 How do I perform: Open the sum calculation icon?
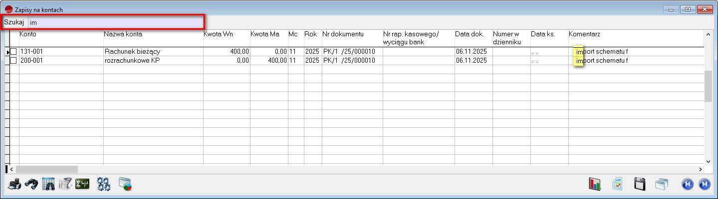82,184
